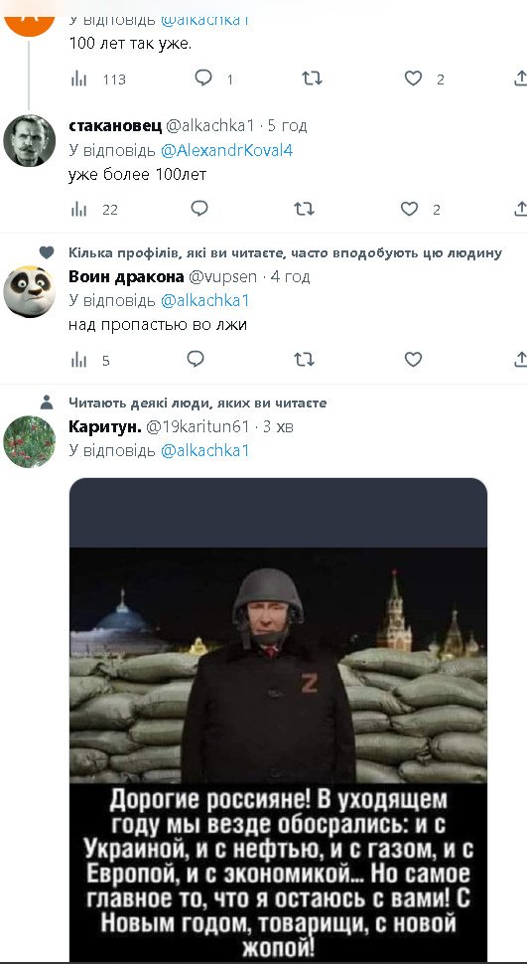This screenshot has height=964, width=527.
Task: Like the reply "уже более 100лет"
Action: tap(410, 209)
